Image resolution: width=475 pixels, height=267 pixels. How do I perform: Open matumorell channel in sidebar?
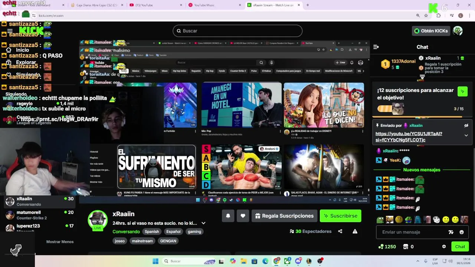coord(39,215)
